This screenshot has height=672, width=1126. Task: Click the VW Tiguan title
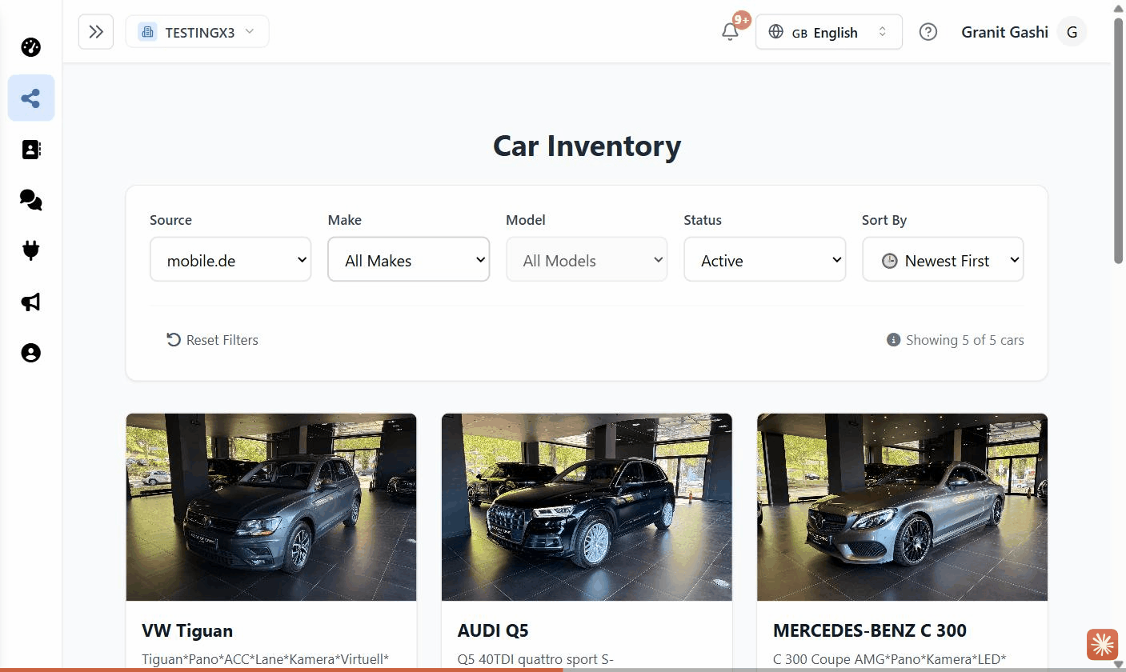tap(187, 630)
